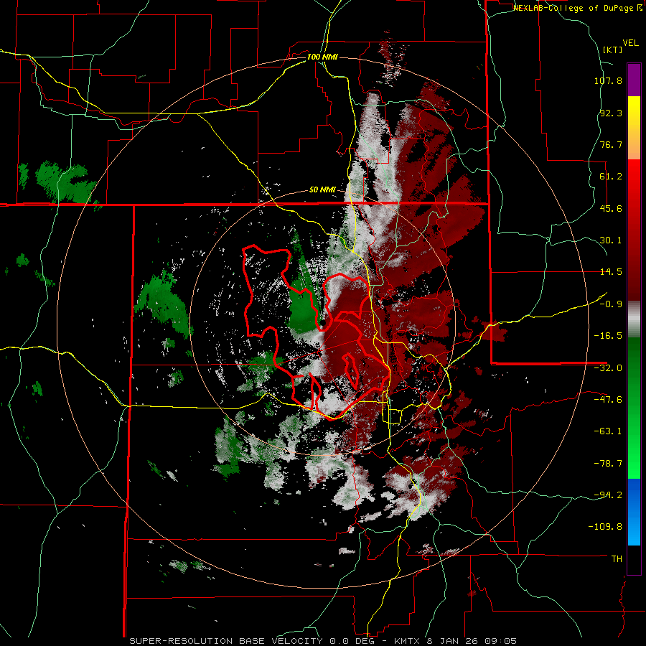Click the 30.1 velocity scale value
The height and width of the screenshot is (646, 646).
click(611, 240)
